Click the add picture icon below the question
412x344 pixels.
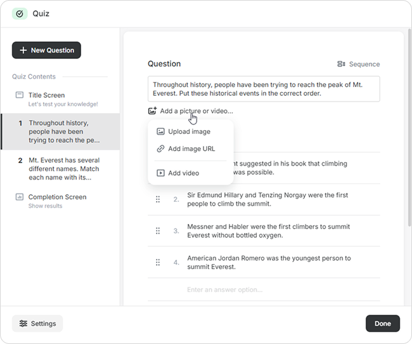tap(152, 111)
